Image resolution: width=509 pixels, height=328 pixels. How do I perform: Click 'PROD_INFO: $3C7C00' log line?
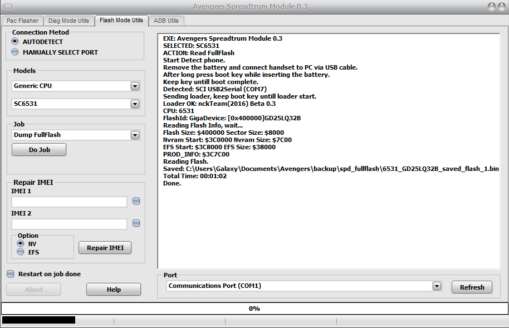(196, 154)
